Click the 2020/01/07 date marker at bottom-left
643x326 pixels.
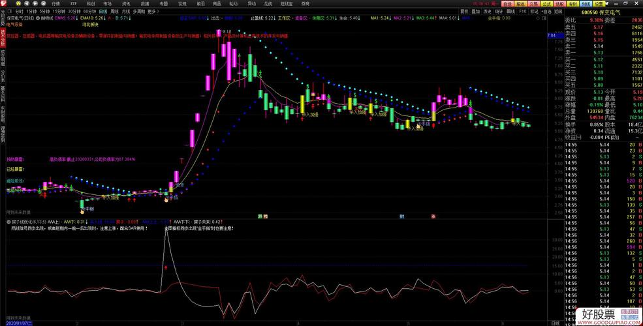(x=17, y=323)
